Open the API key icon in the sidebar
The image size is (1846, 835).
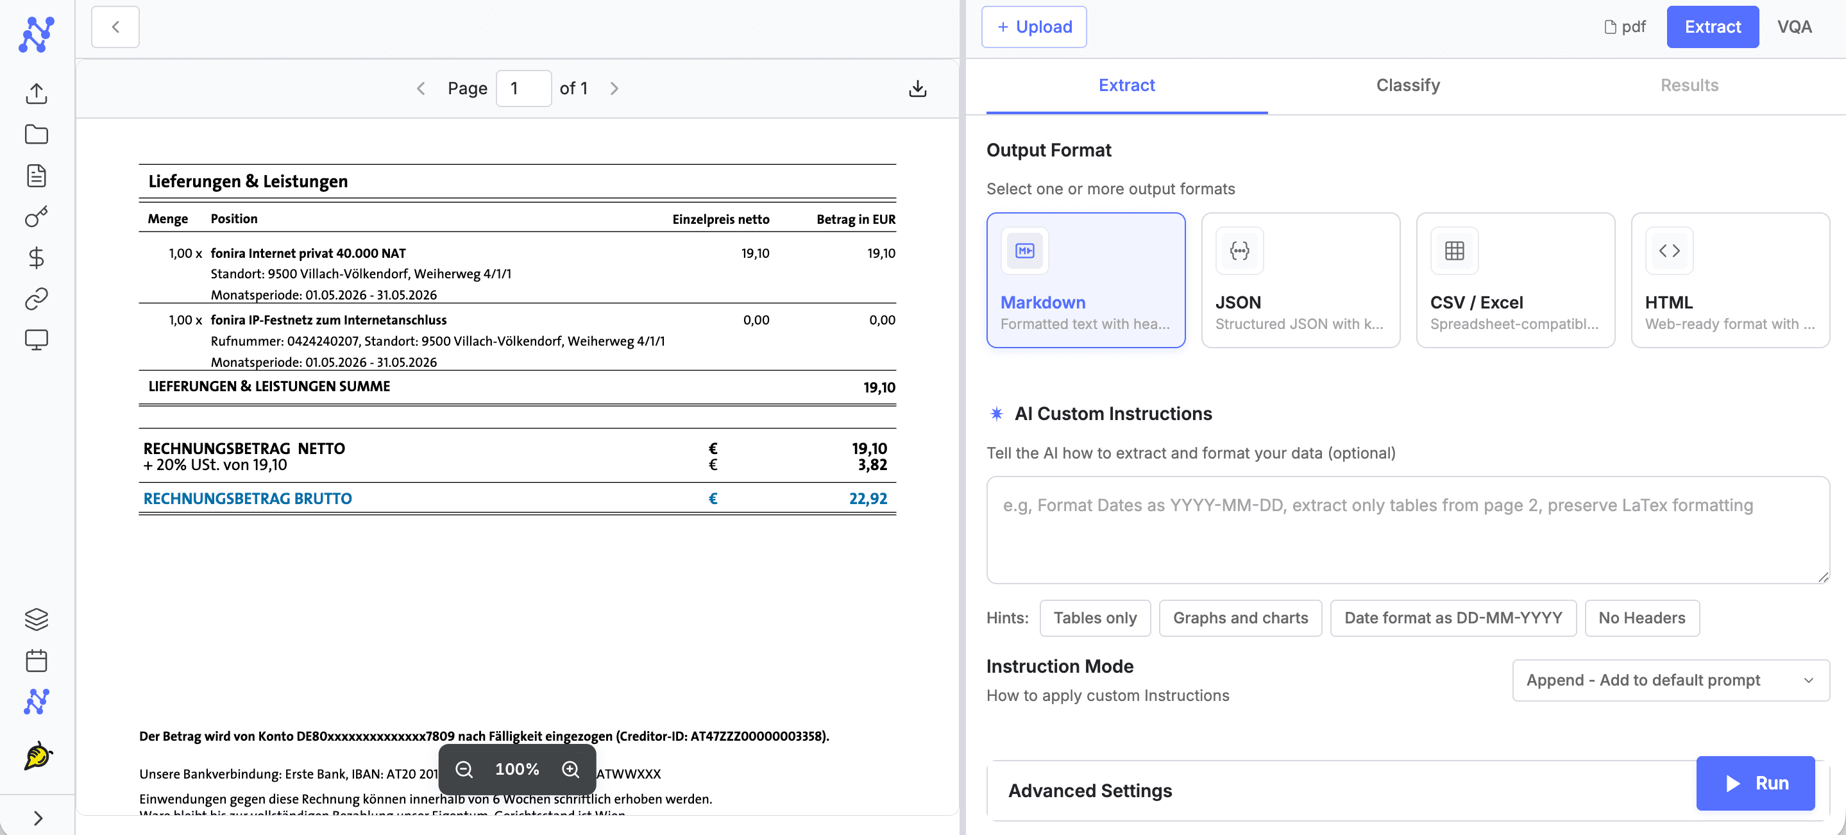[37, 217]
